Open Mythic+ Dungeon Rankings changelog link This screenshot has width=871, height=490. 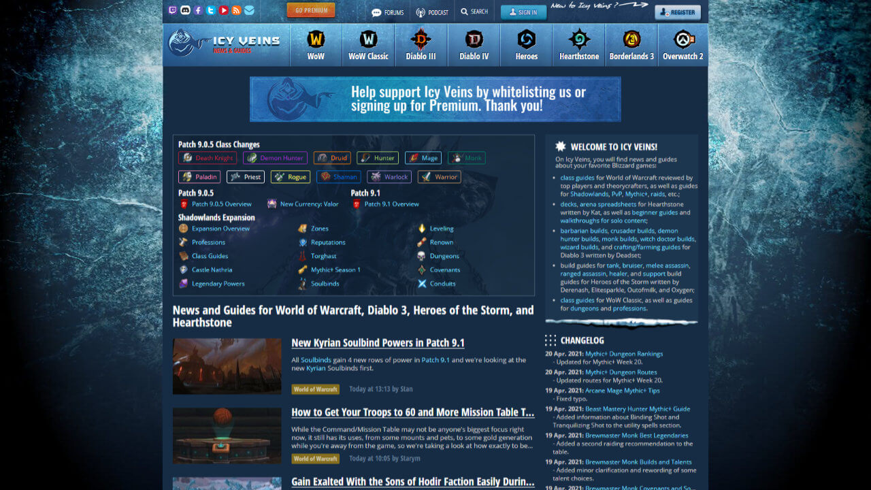pyautogui.click(x=624, y=354)
